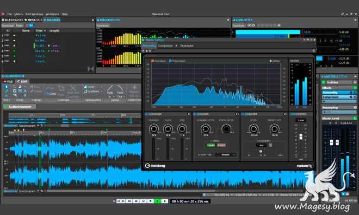Open the Audio Editor EDIT tab
This screenshot has width=359, height=215.
pyautogui.click(x=22, y=81)
